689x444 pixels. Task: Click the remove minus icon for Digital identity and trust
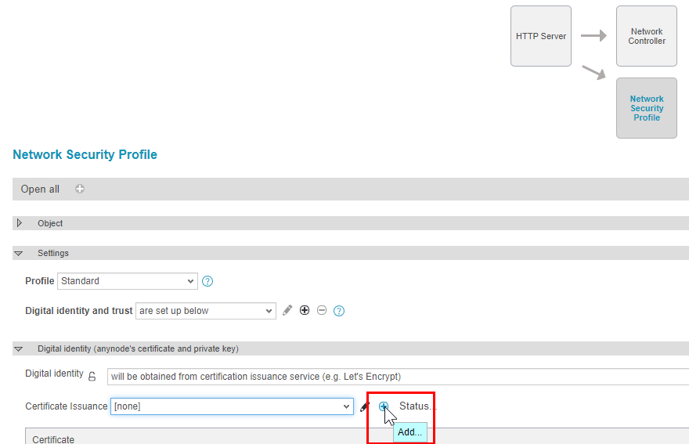(322, 311)
